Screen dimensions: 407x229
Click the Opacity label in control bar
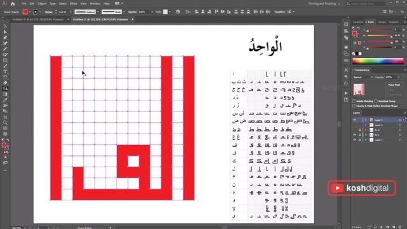point(132,12)
